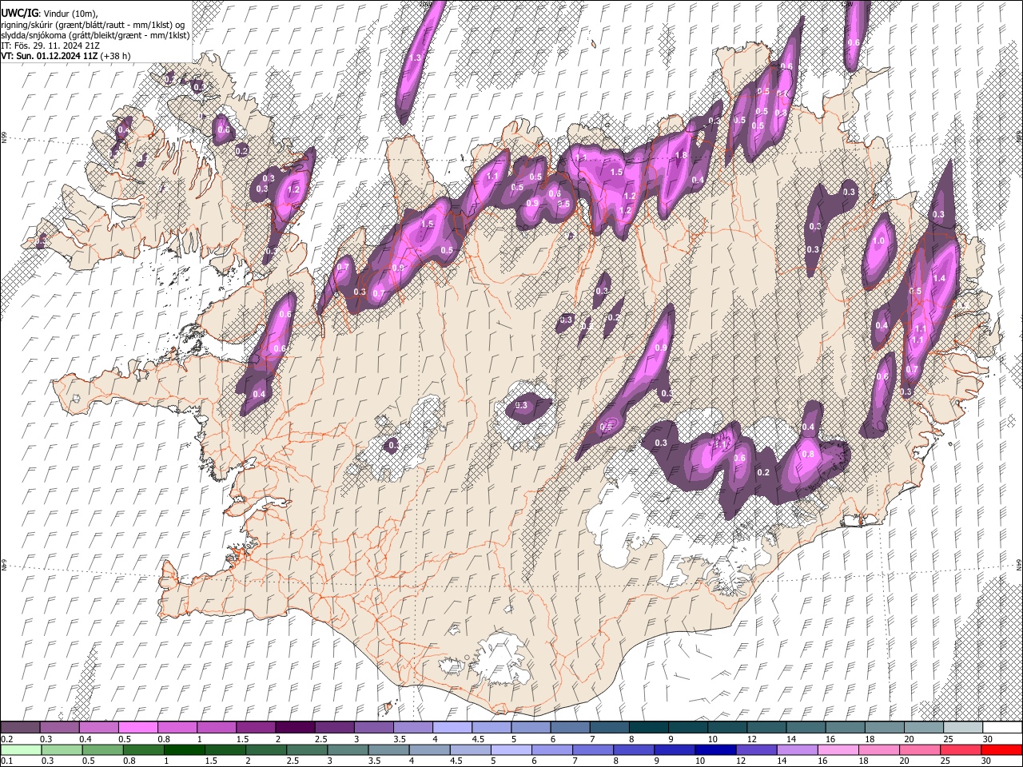This screenshot has width=1023, height=767.
Task: Pick lower legend swatch between 4 and 4.5
Action: pos(430,749)
